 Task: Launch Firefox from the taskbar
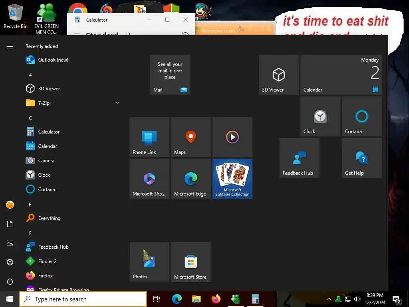coord(216,299)
